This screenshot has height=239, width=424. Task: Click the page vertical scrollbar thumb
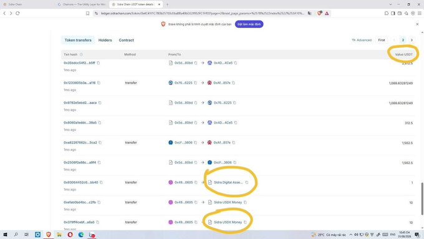click(422, 199)
